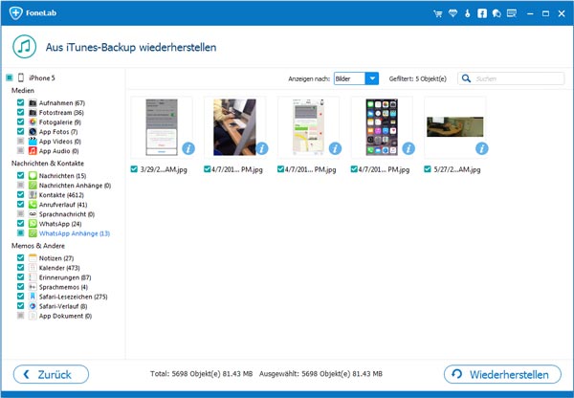This screenshot has width=574, height=398.
Task: Uncheck the Aufnahmen checkbox
Action: pos(20,102)
